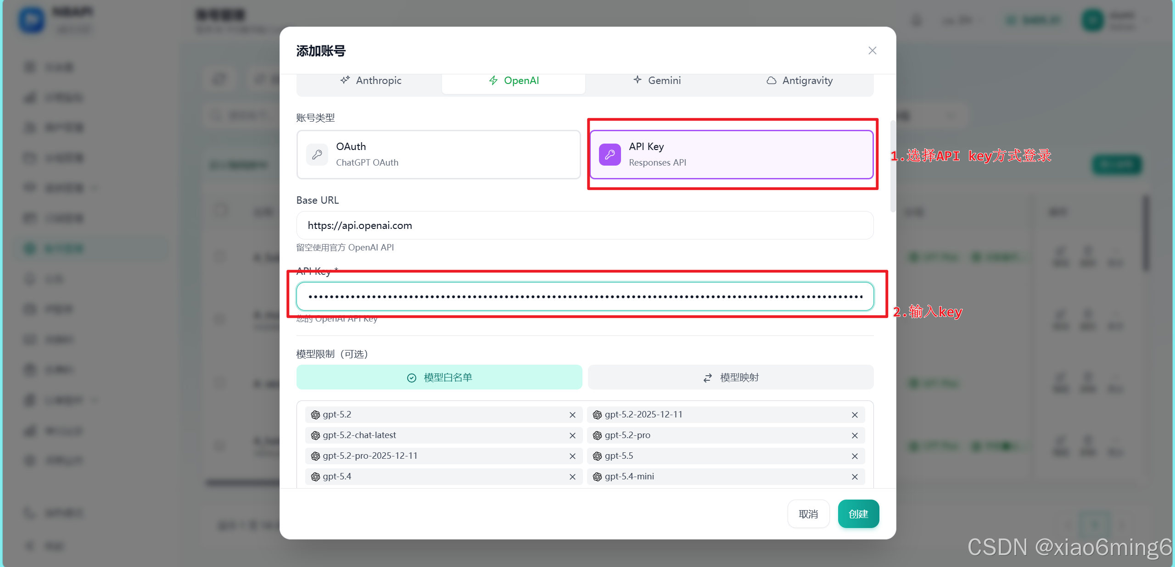Image resolution: width=1175 pixels, height=567 pixels.
Task: Remove gpt-5.2 from the whitelist
Action: (572, 415)
